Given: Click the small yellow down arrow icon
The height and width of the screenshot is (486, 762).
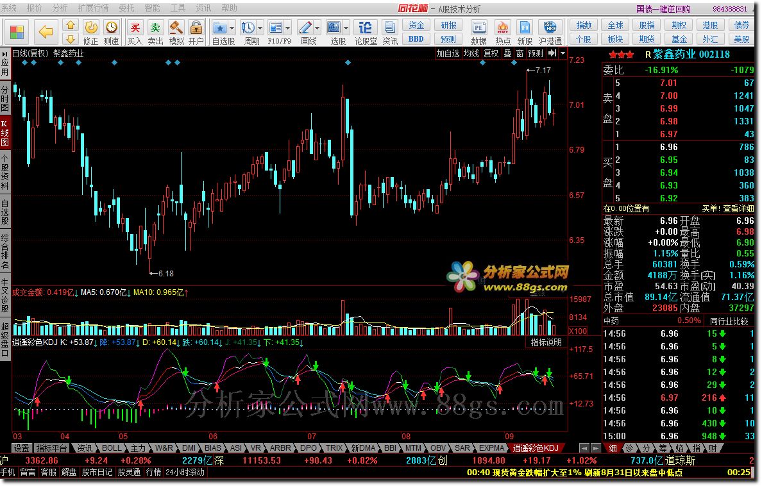Looking at the screenshot, I should pos(71,39).
